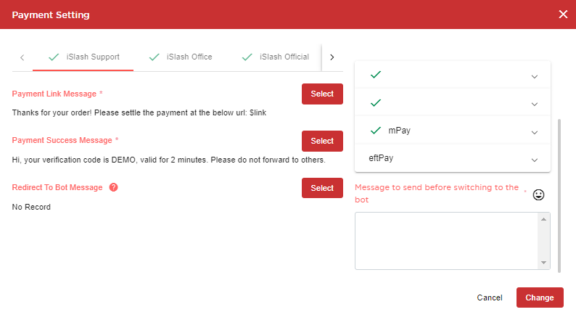This screenshot has height=320, width=576.
Task: Expand the topmost unlabeled payment row
Action: [x=535, y=76]
